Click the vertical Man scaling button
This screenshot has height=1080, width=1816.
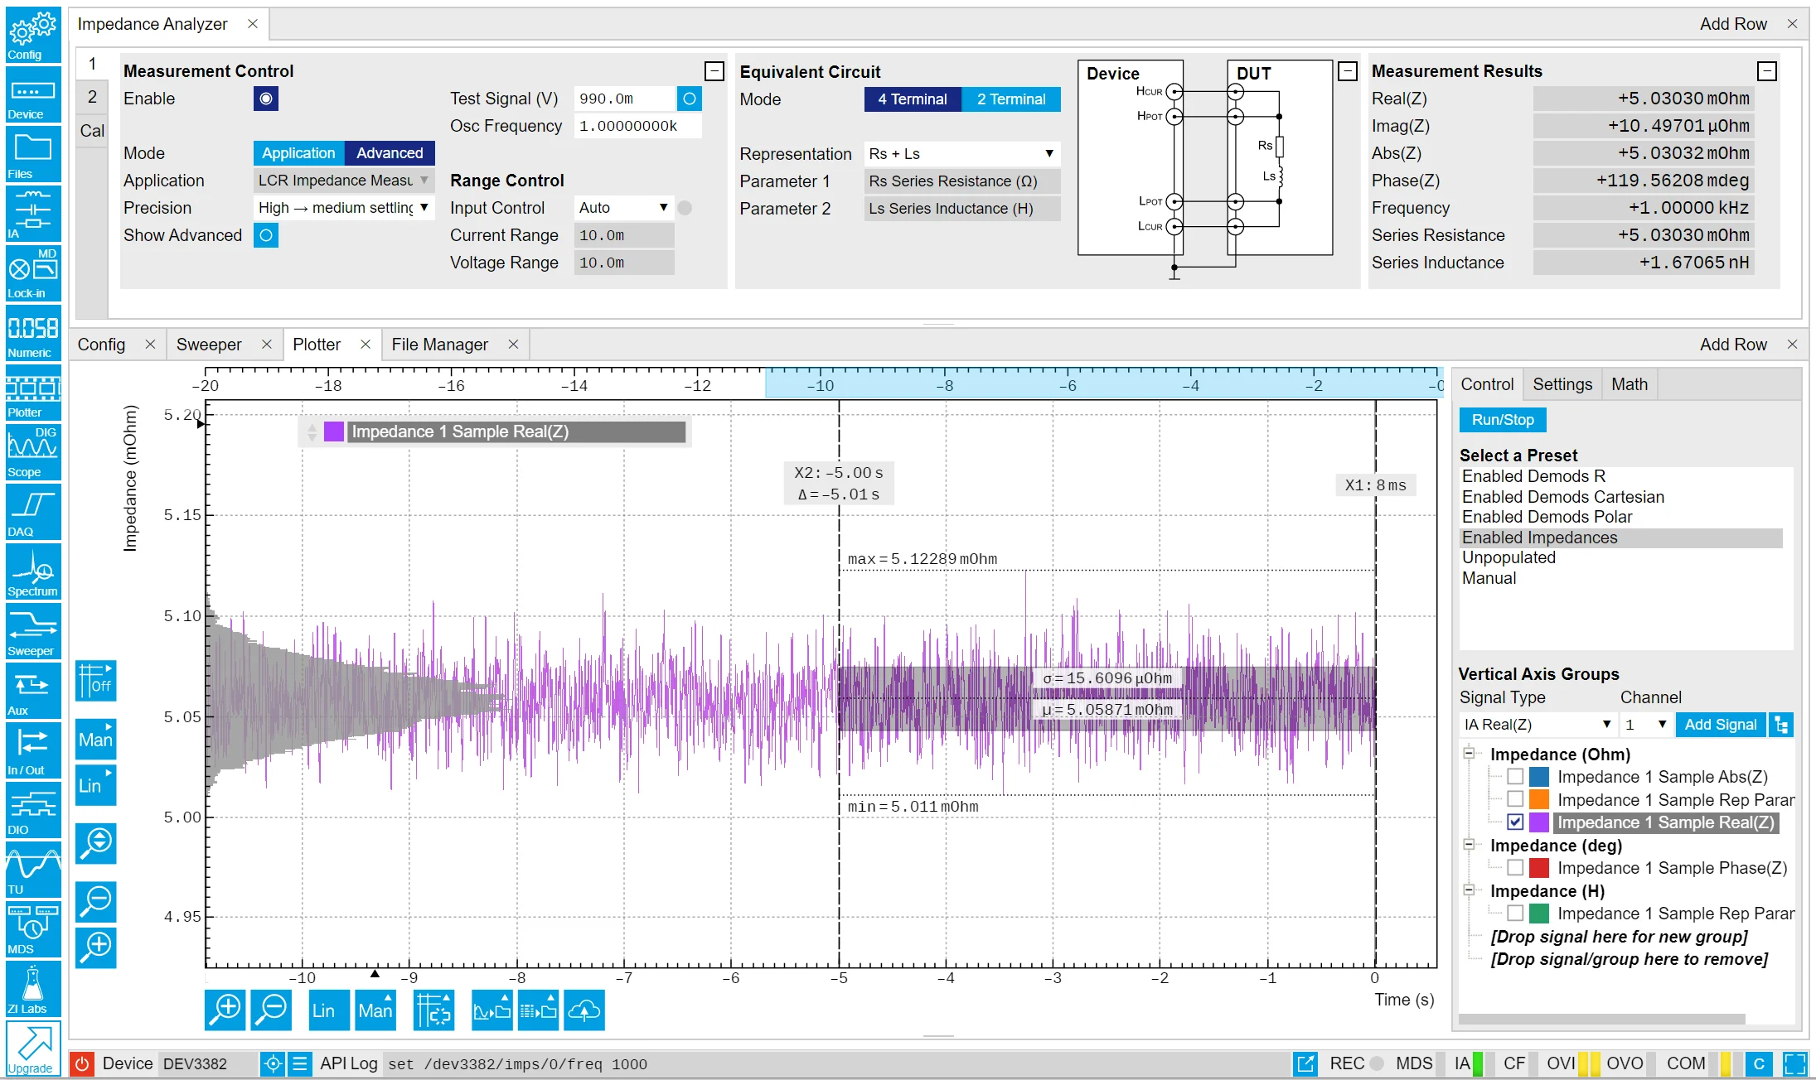pos(96,739)
